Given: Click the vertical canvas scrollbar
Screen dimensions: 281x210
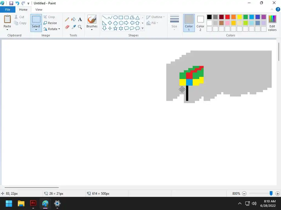Looking at the screenshot, I should (x=279, y=52).
